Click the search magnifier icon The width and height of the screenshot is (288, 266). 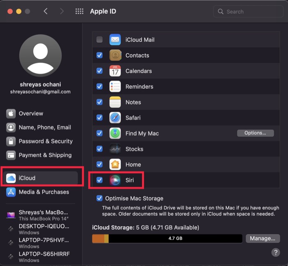(221, 12)
